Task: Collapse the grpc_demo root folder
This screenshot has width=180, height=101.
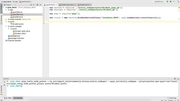Action: pos(4,8)
